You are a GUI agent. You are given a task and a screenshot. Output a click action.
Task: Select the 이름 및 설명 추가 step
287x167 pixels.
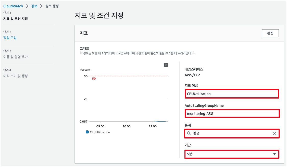coord(16,57)
